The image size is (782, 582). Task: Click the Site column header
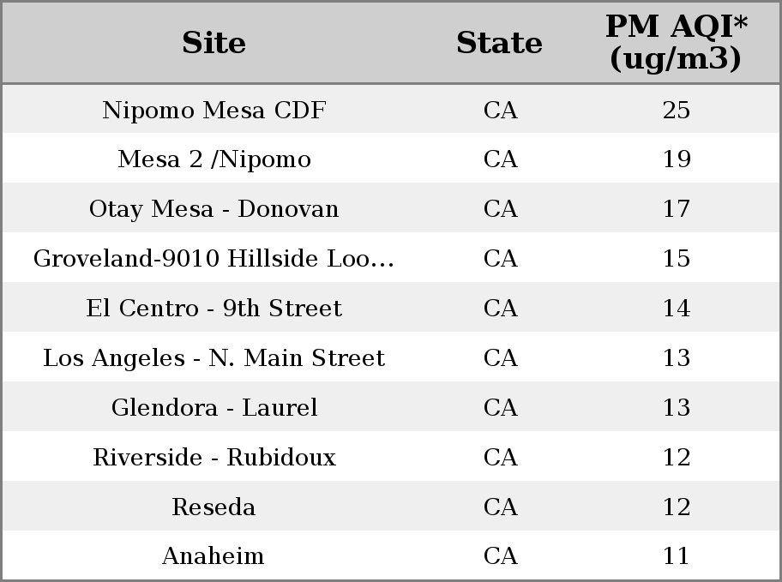click(x=214, y=42)
